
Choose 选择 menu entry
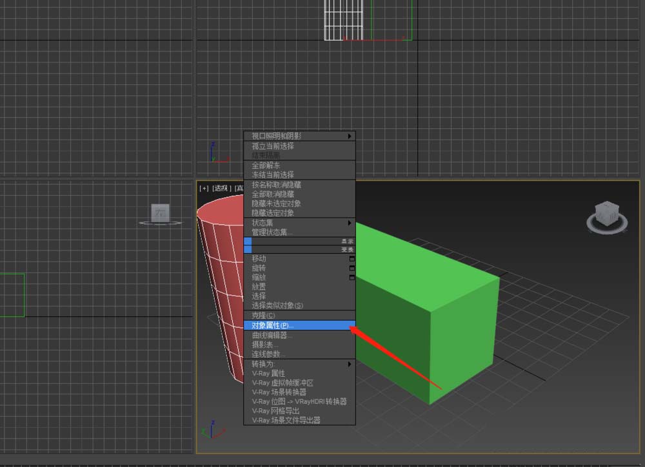click(x=299, y=296)
